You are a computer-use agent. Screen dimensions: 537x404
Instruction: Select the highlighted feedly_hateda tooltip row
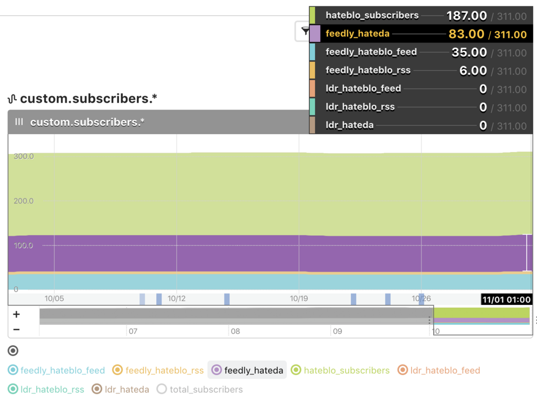[x=421, y=34]
